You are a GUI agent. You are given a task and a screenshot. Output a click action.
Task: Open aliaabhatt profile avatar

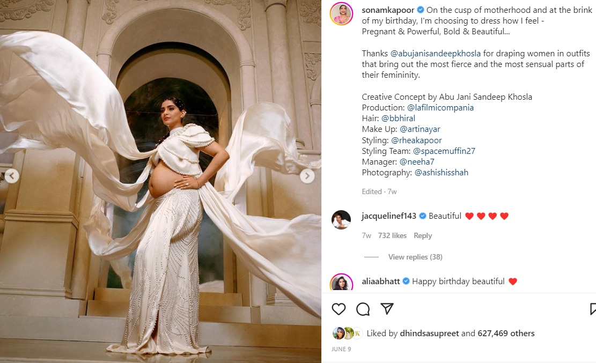341,281
